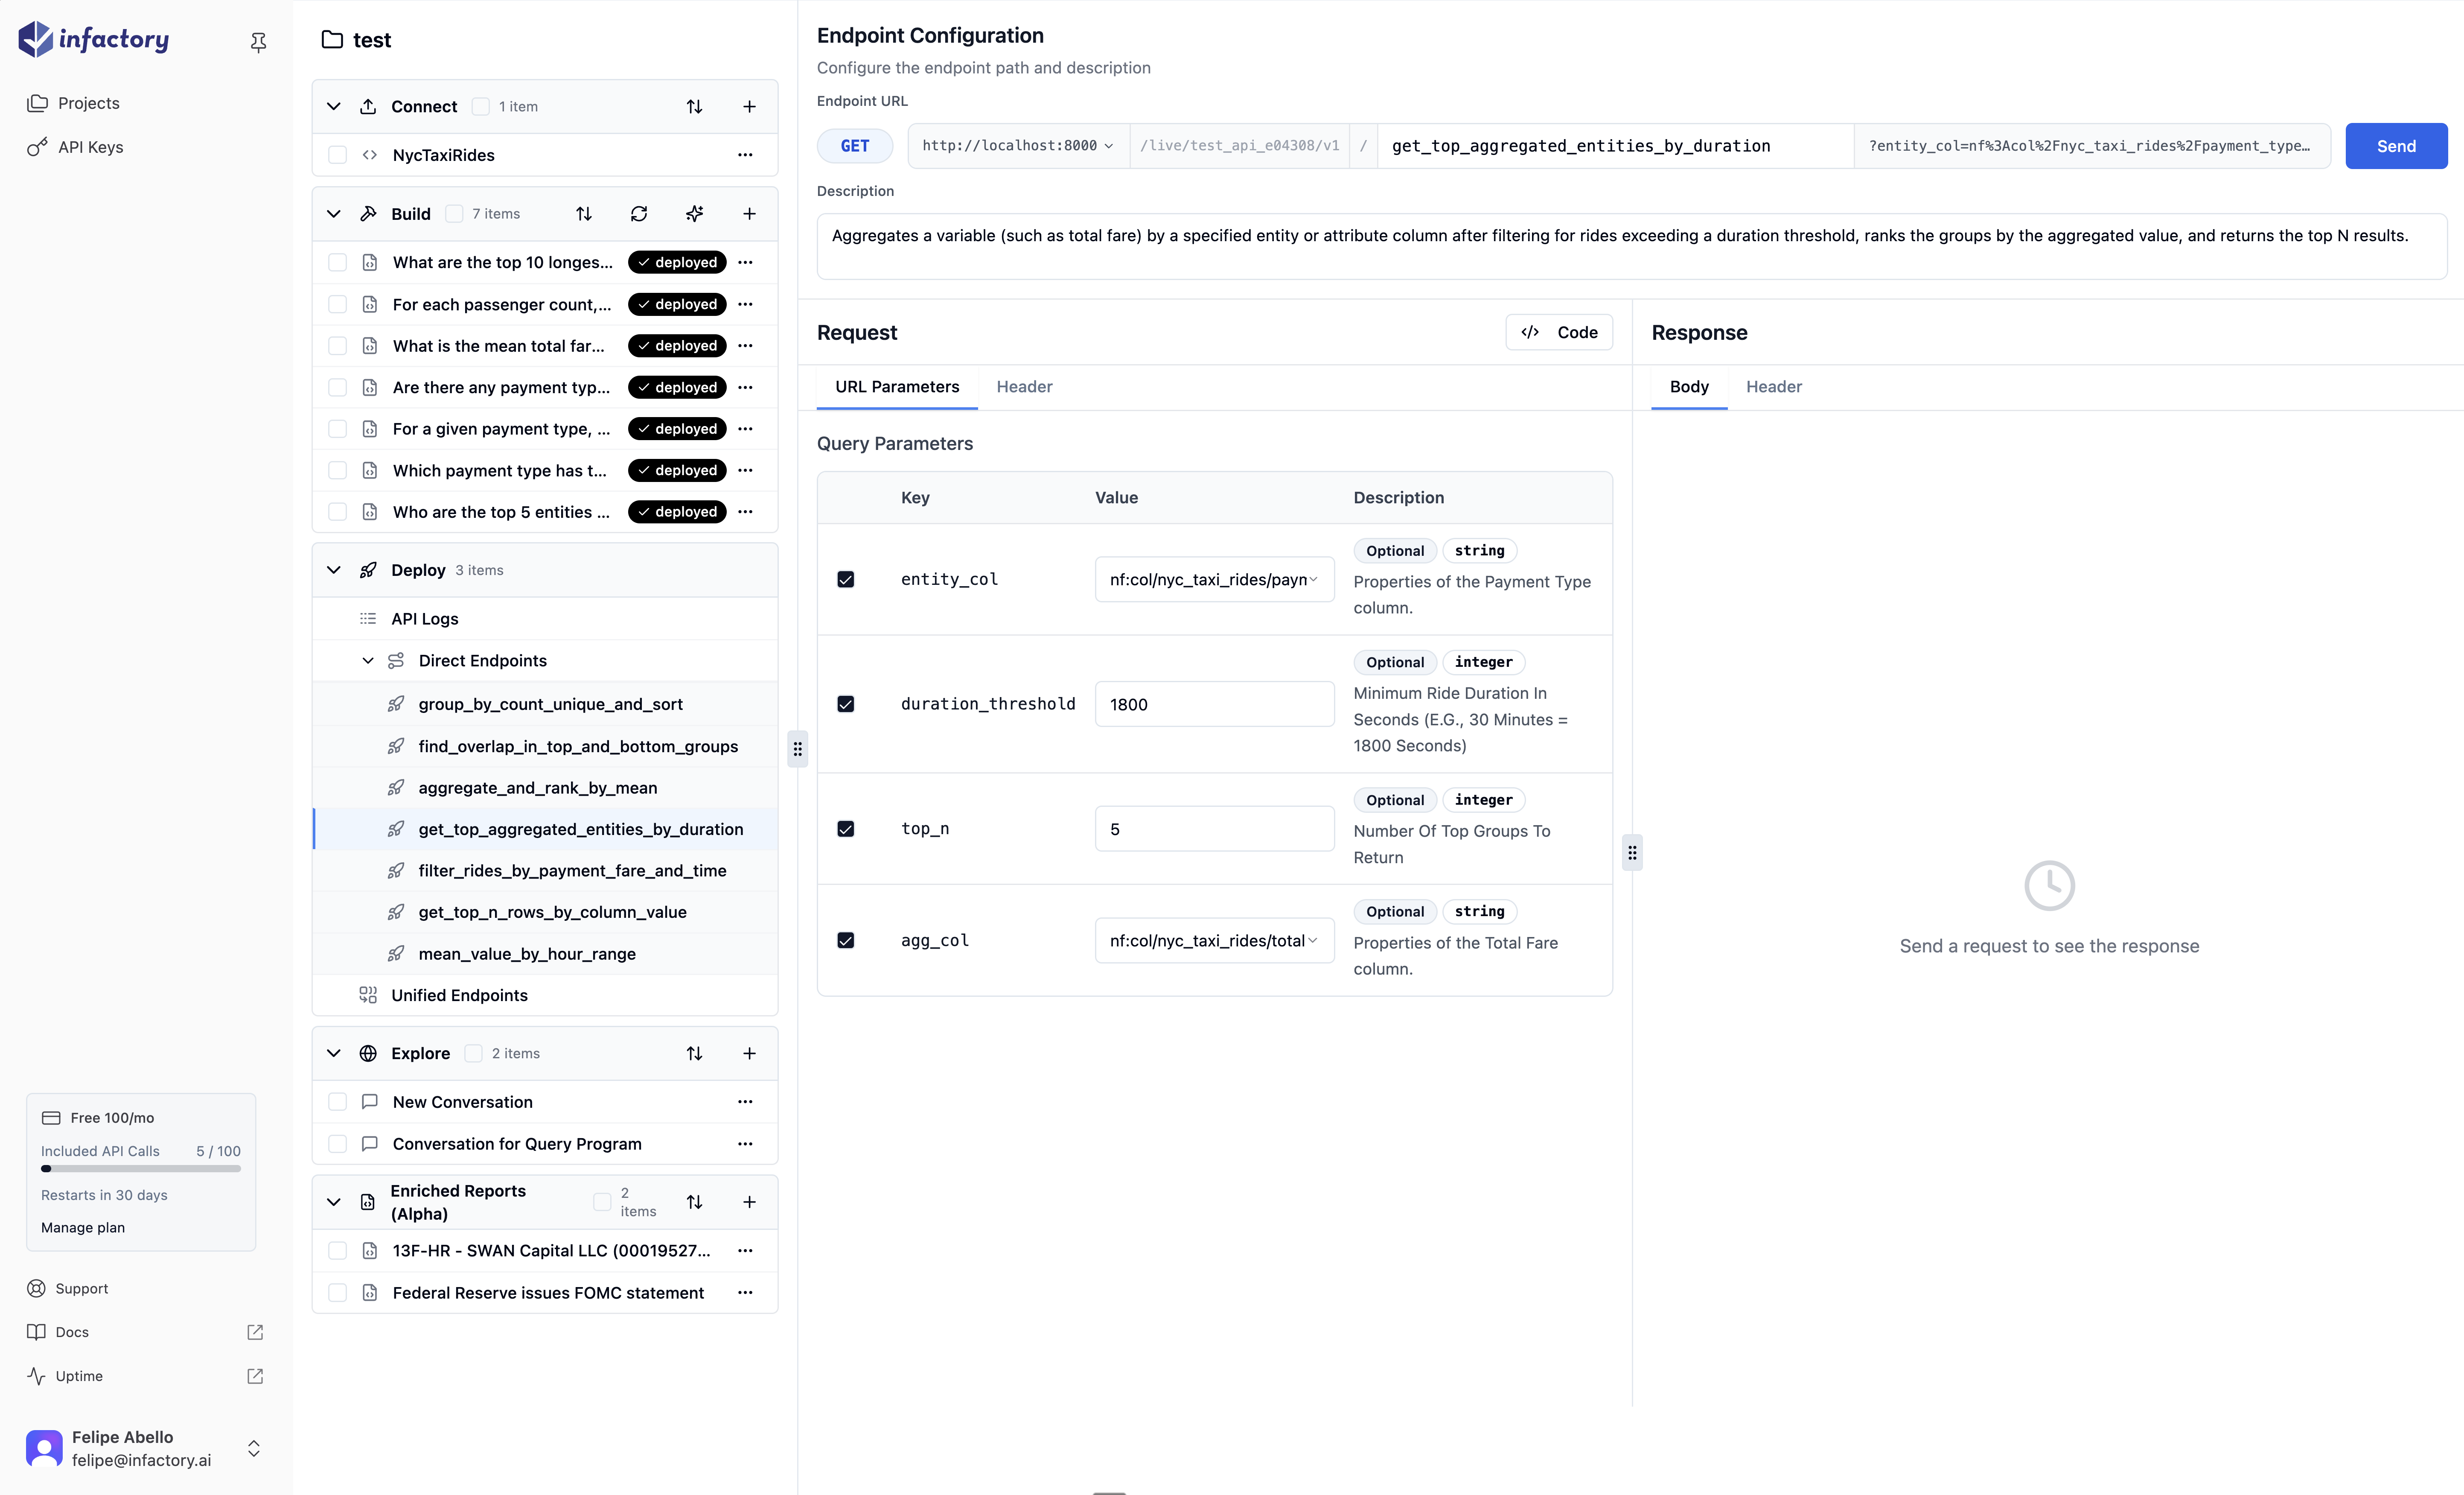The image size is (2464, 1495).
Task: Open Unified Endpoints
Action: click(459, 995)
